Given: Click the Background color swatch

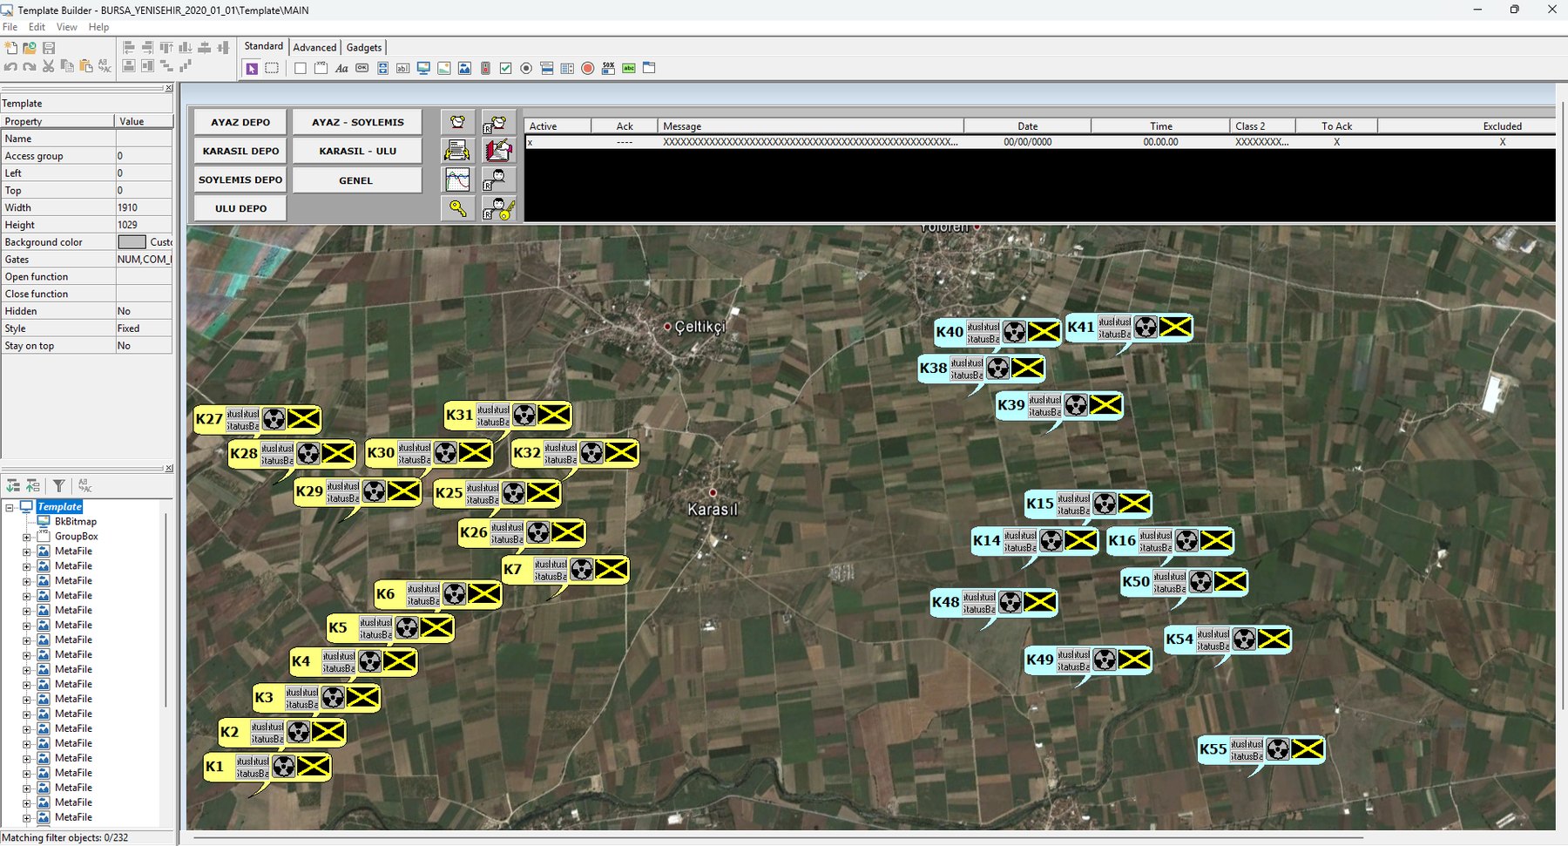Looking at the screenshot, I should tap(132, 242).
